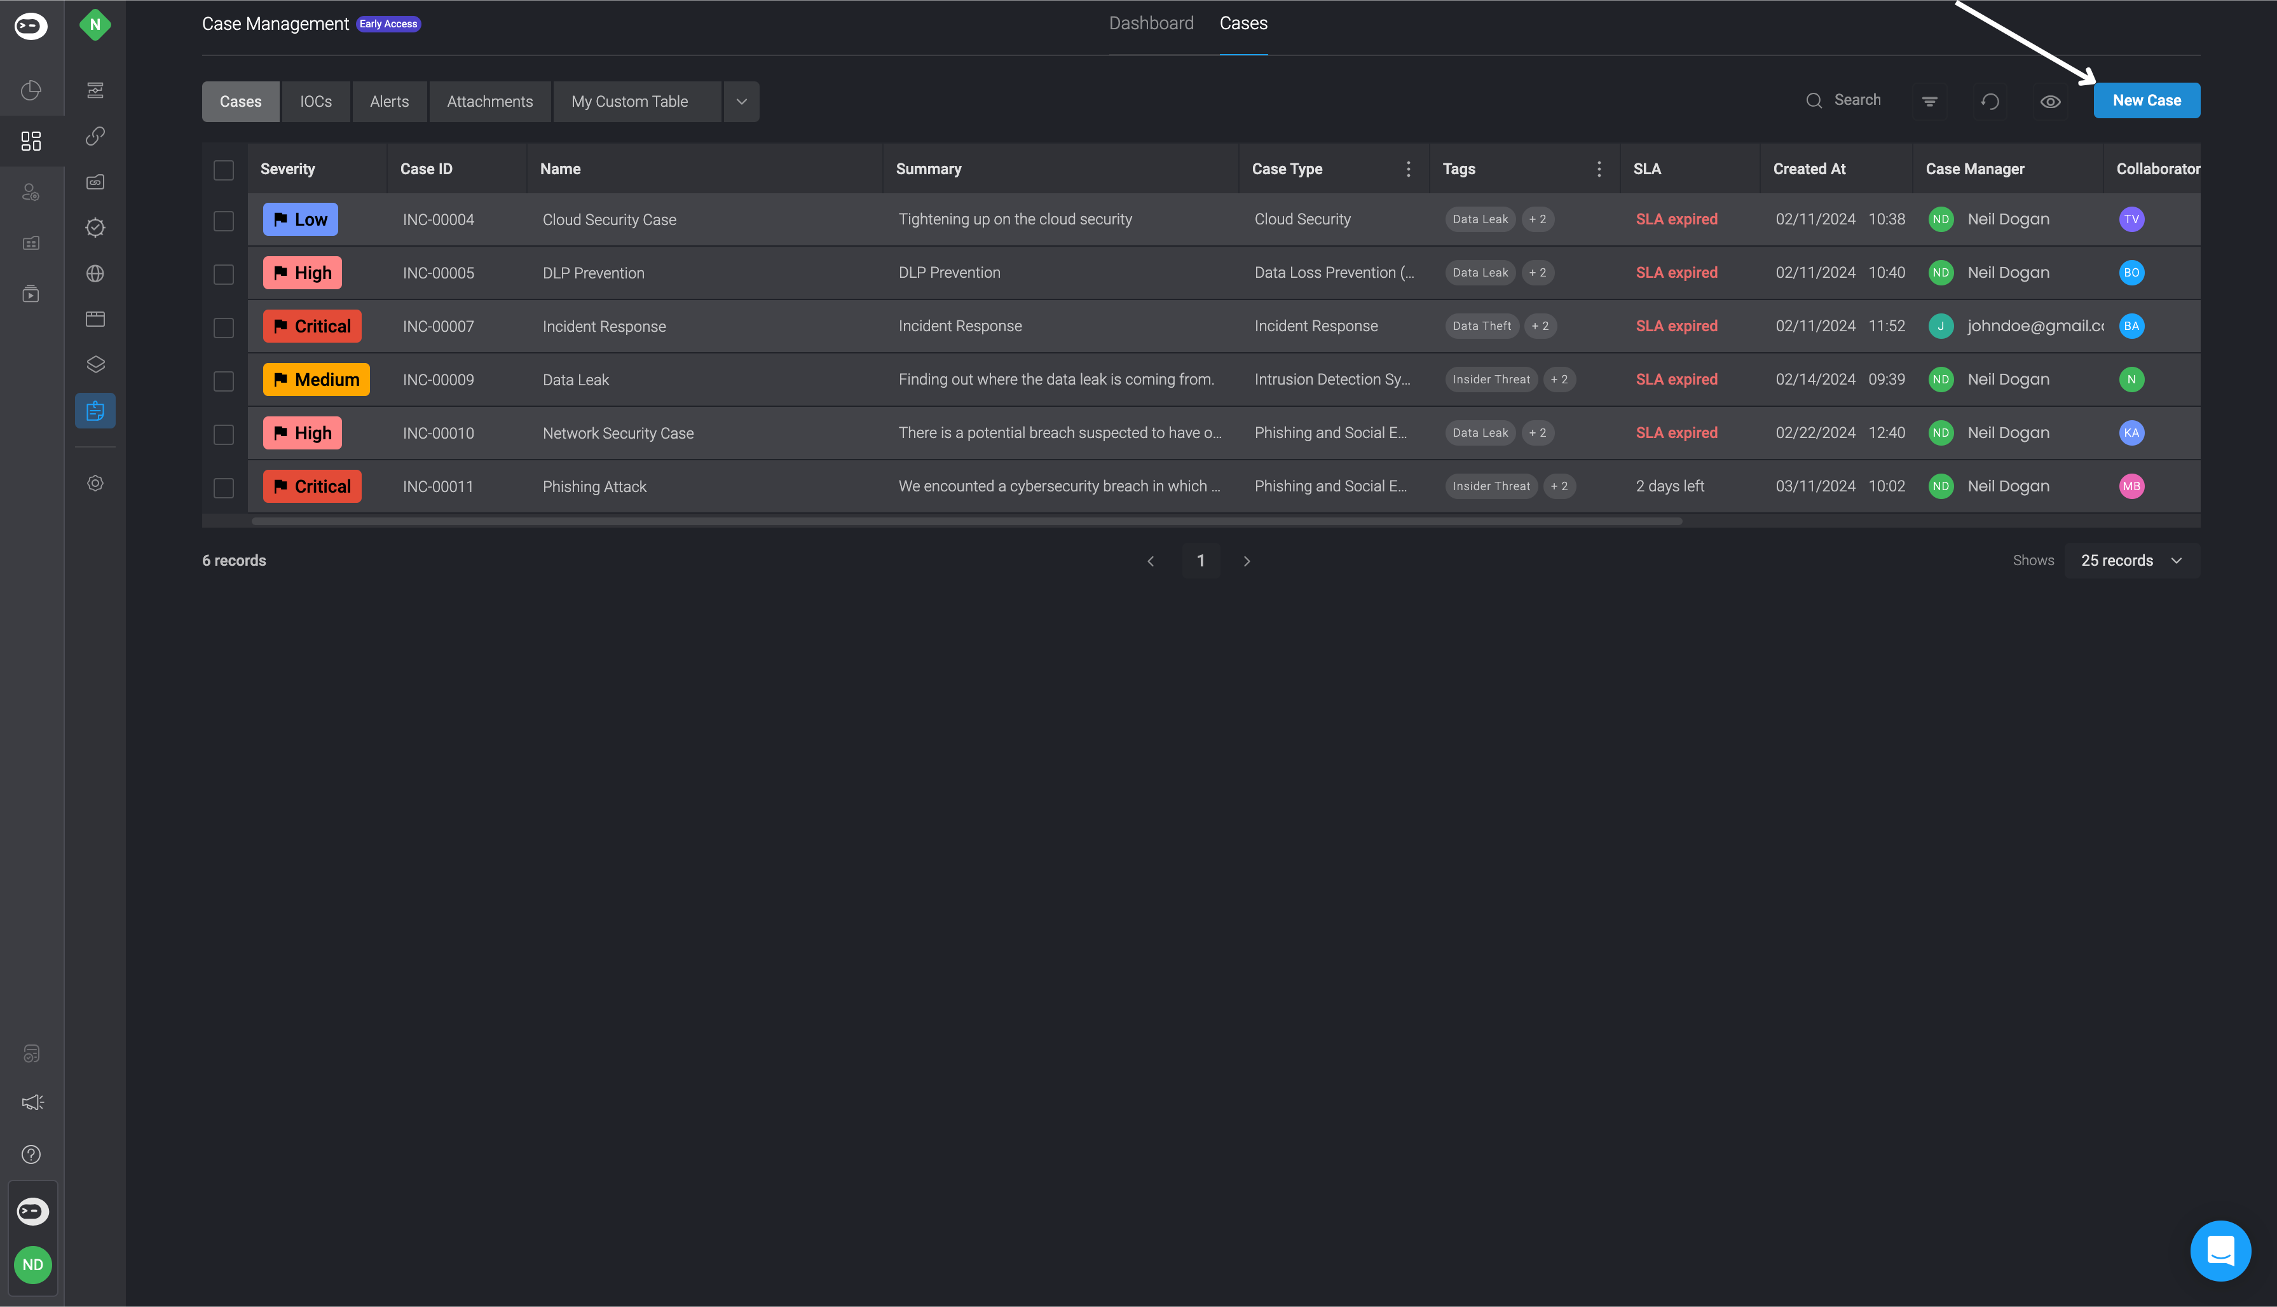This screenshot has width=2277, height=1307.
Task: Open the Case Type column options menu
Action: click(x=1408, y=168)
